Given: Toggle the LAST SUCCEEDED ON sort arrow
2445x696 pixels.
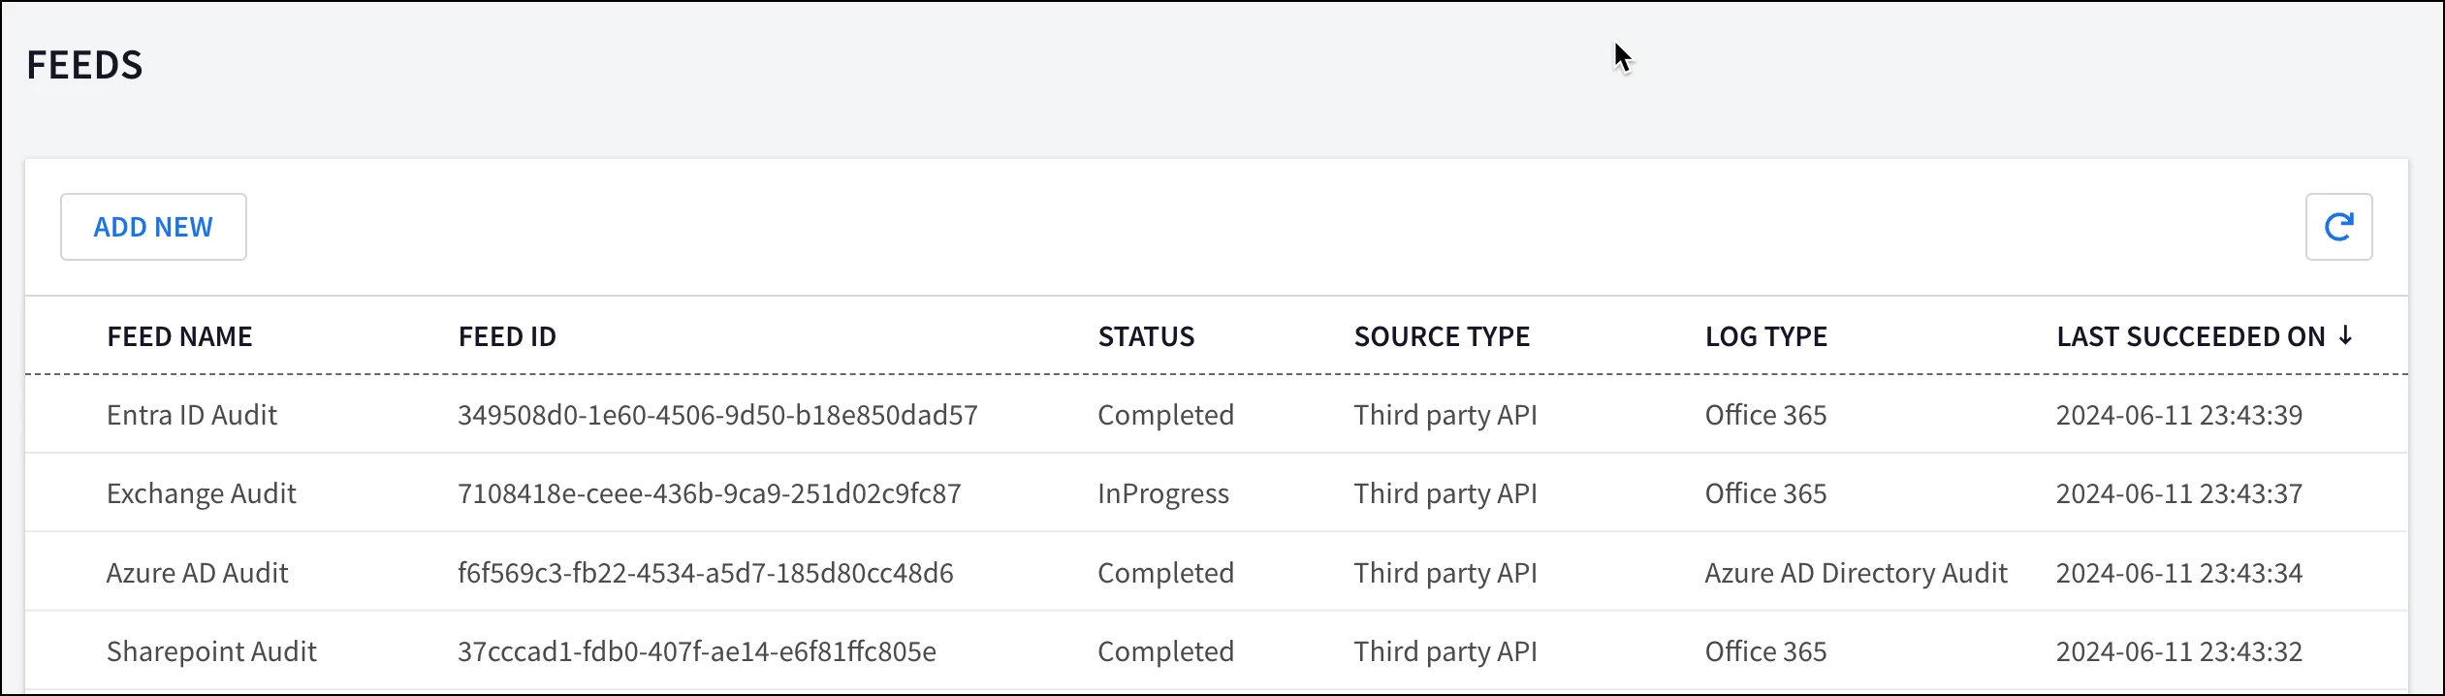Looking at the screenshot, I should click(2345, 335).
